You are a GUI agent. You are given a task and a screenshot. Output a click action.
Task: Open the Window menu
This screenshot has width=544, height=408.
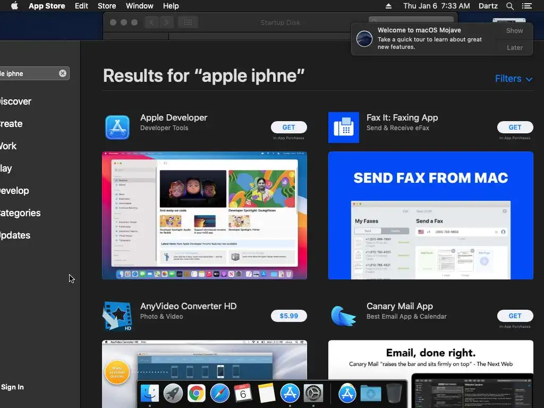[140, 6]
